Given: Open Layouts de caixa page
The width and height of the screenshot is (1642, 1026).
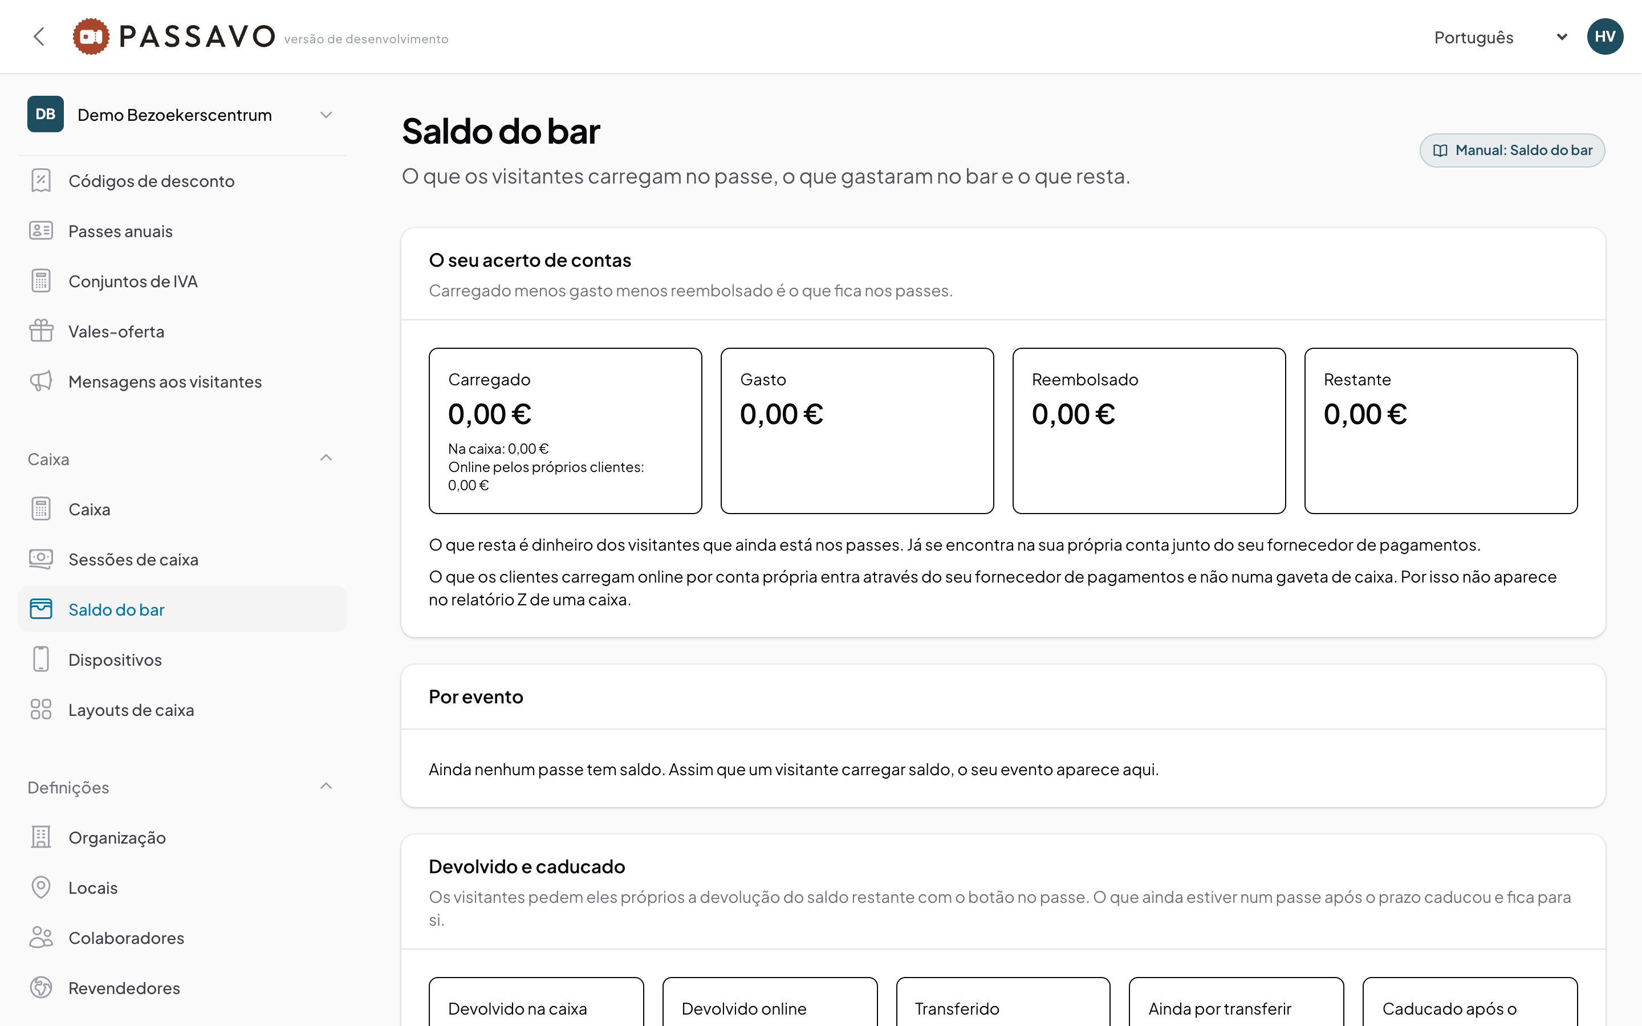Looking at the screenshot, I should click(182, 710).
